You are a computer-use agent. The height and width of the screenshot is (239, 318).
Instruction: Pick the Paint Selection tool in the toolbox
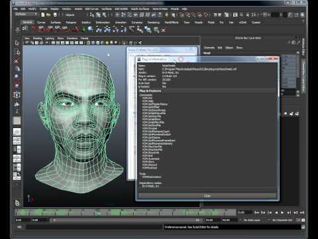(x=17, y=61)
